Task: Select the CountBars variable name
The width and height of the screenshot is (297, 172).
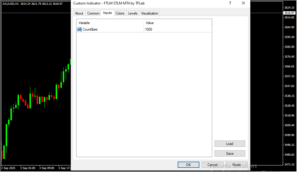Action: pos(90,29)
